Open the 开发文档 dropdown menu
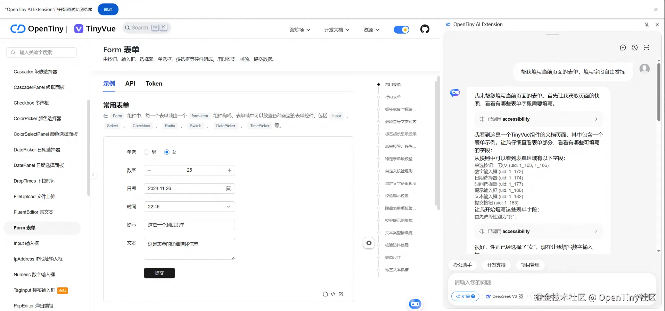Viewport: 665px width, 311px height. (x=337, y=30)
